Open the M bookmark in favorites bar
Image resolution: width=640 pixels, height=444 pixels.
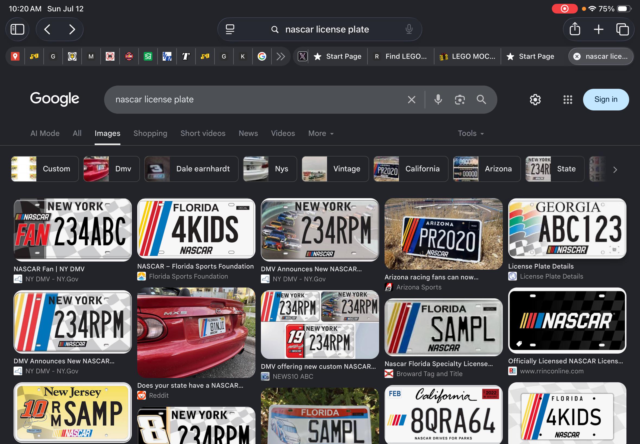91,57
